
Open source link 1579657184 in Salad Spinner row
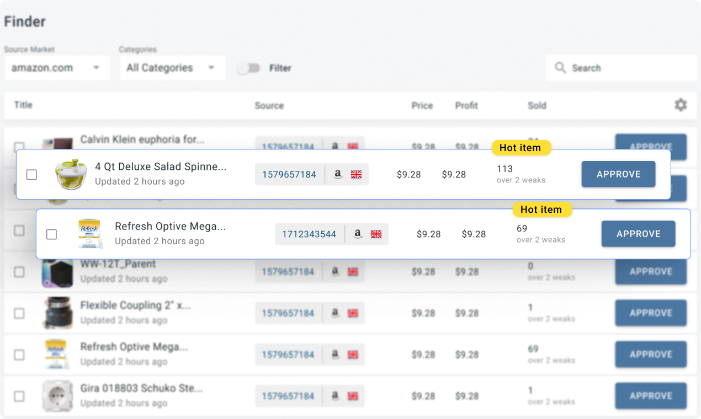[x=289, y=174]
